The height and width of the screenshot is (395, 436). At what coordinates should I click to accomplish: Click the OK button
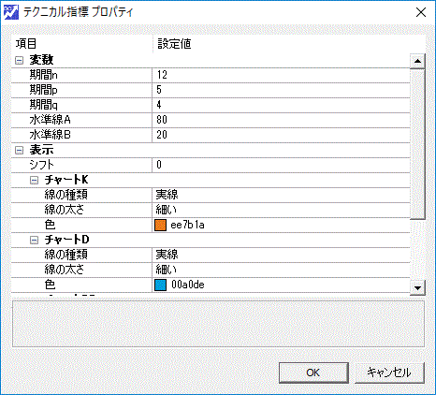click(x=313, y=373)
